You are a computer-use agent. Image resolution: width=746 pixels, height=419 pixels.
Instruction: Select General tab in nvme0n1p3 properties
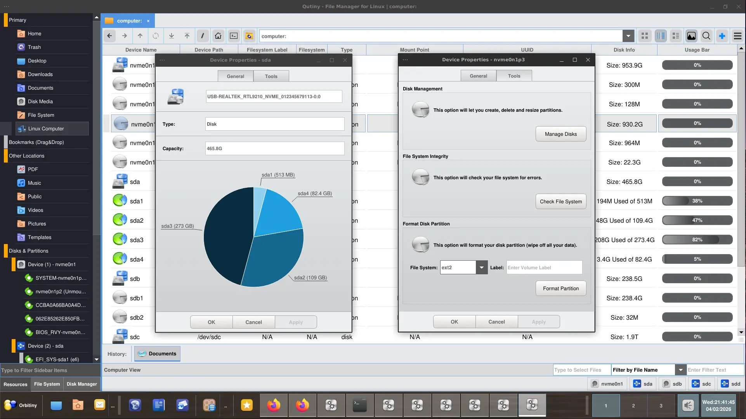tap(478, 76)
